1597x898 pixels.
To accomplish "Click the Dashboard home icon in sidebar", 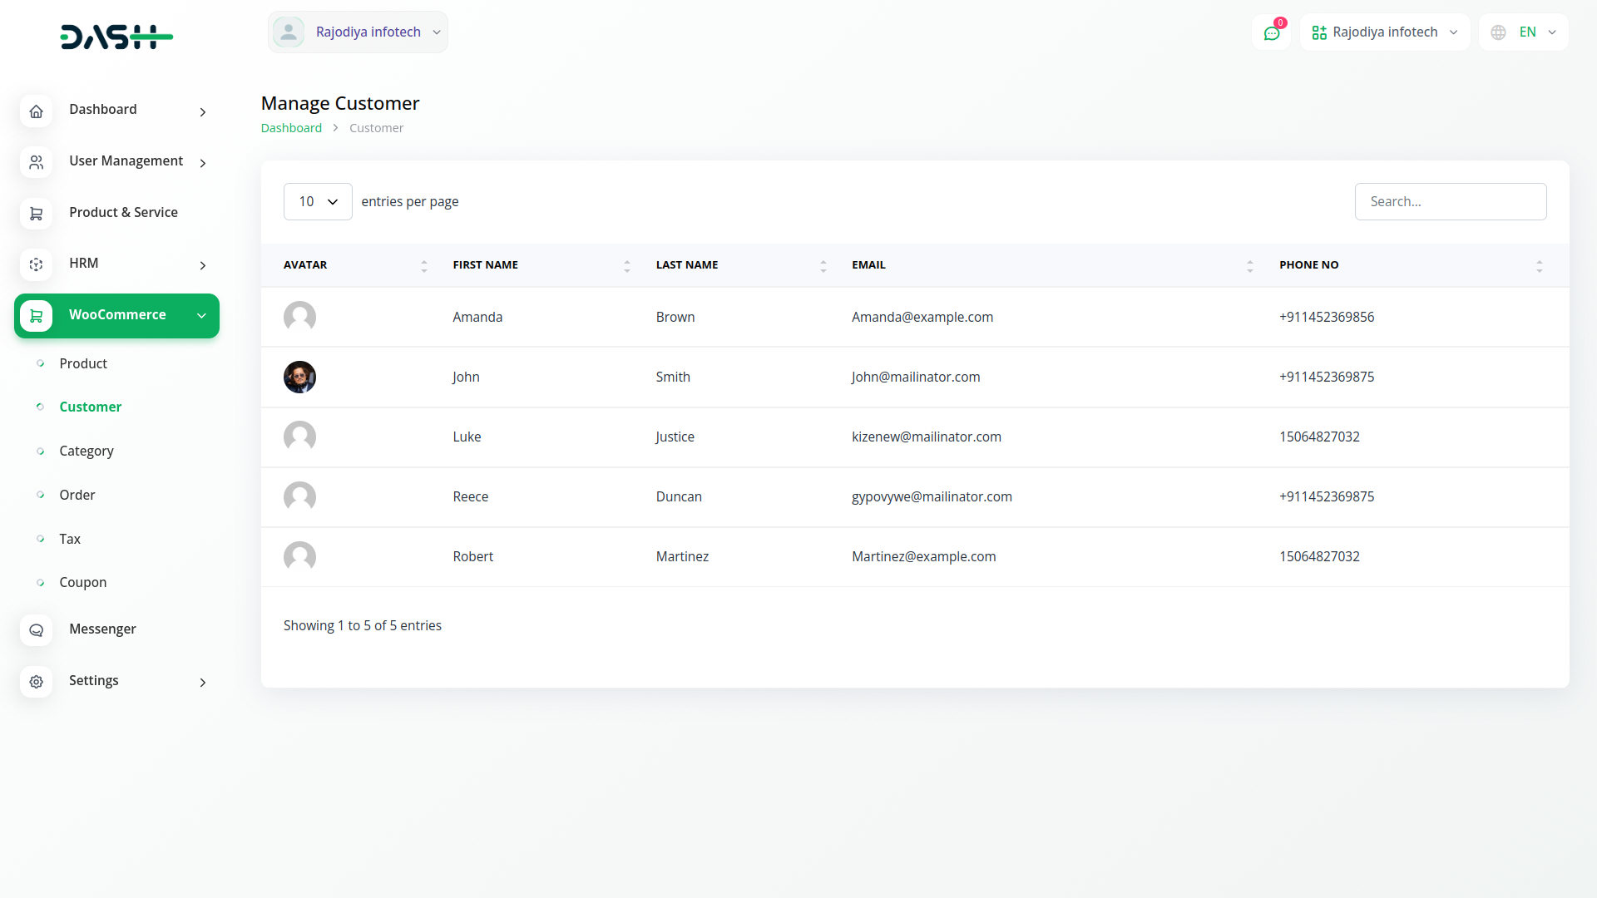I will [36, 111].
